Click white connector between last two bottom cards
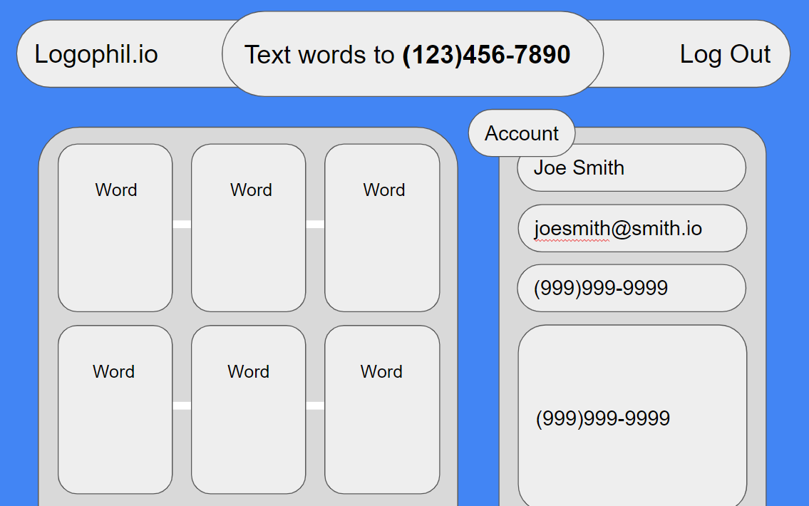This screenshot has width=809, height=506. [x=315, y=406]
